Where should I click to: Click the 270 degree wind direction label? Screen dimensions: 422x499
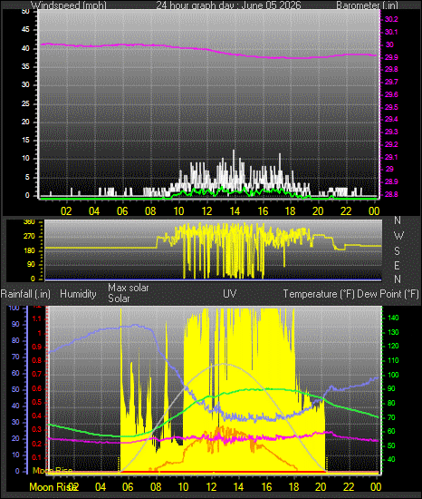pos(29,237)
